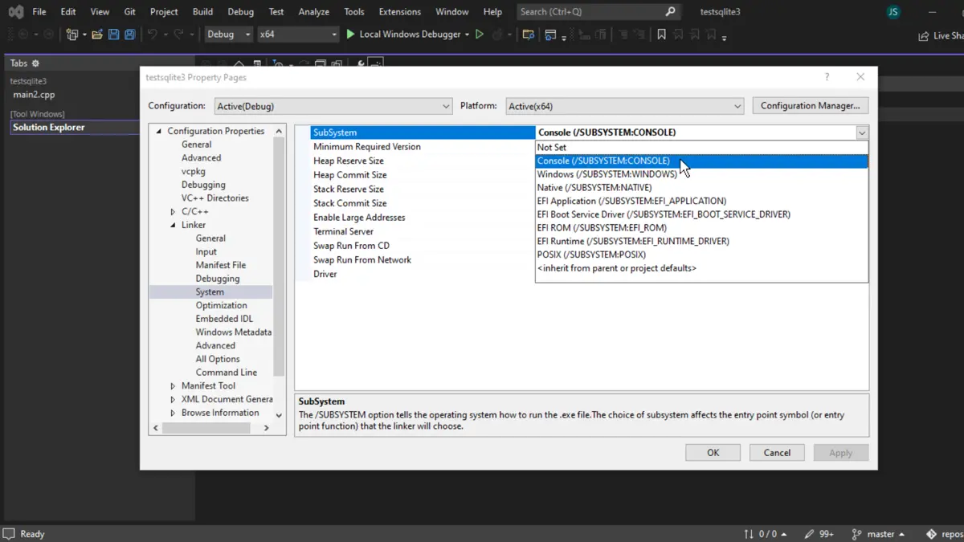
Task: Open the File menu
Action: [x=39, y=12]
